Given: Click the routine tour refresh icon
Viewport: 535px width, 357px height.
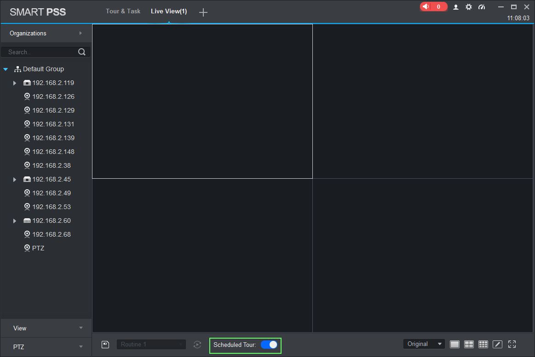Looking at the screenshot, I should 197,345.
